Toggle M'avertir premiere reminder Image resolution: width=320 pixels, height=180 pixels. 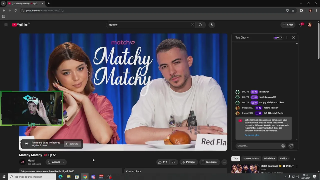pos(72,144)
